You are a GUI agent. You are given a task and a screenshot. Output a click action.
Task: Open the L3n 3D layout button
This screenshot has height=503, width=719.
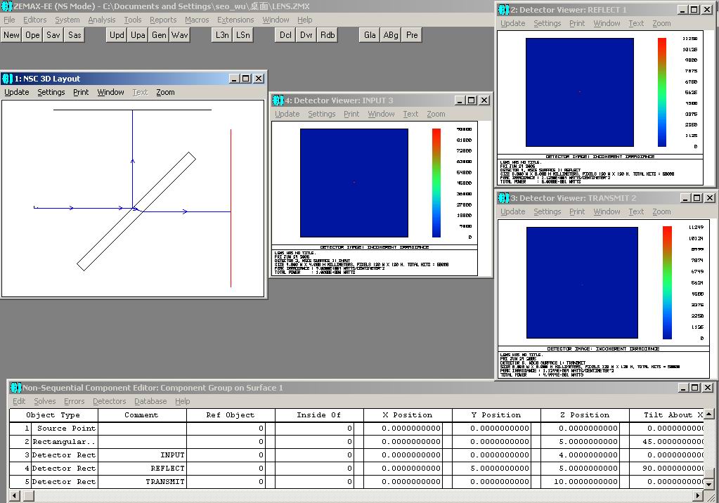click(x=222, y=35)
